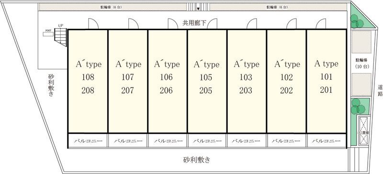
Task: Click the A´ type label above 105
Action: click(x=206, y=64)
